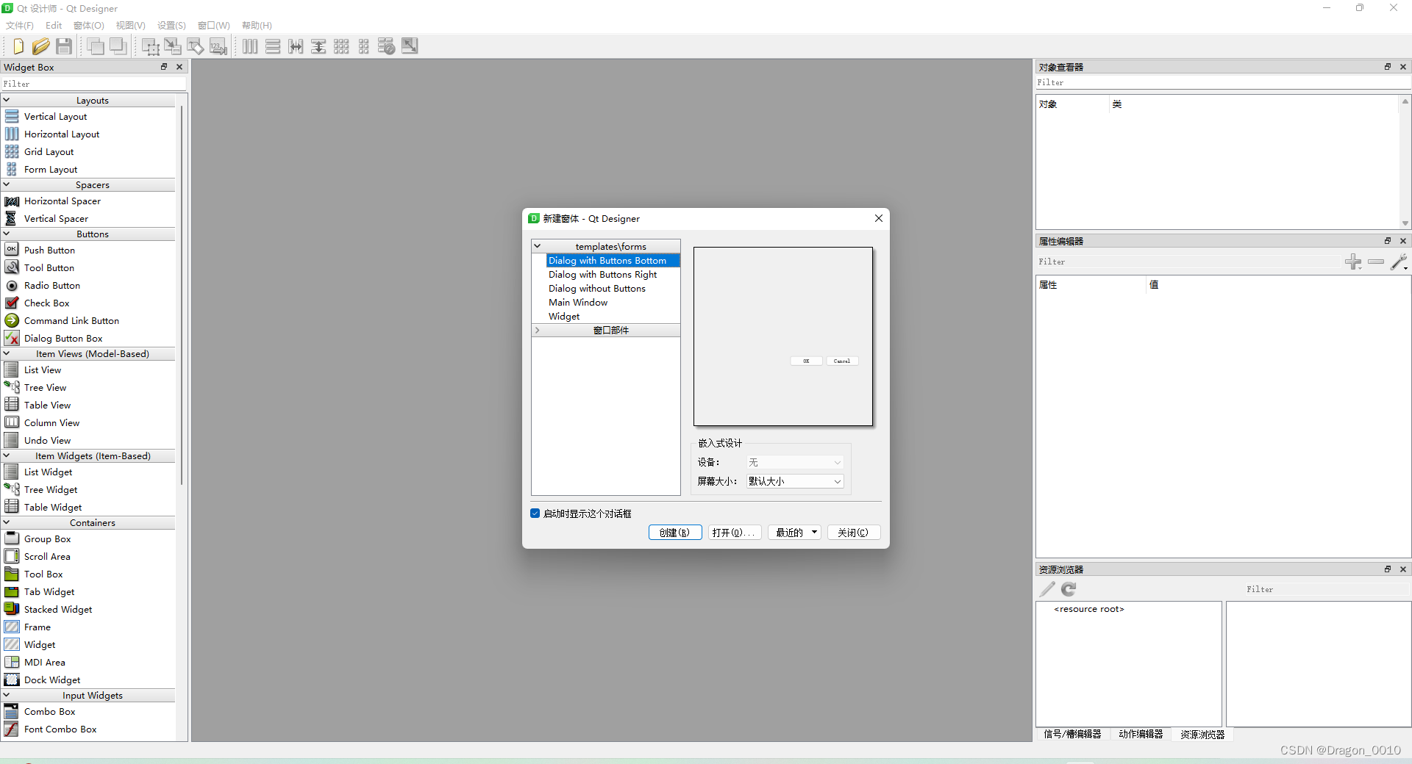
Task: Open the 设置(S) menu
Action: pyautogui.click(x=172, y=25)
